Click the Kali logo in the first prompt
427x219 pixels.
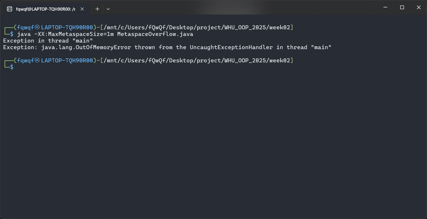coord(37,27)
